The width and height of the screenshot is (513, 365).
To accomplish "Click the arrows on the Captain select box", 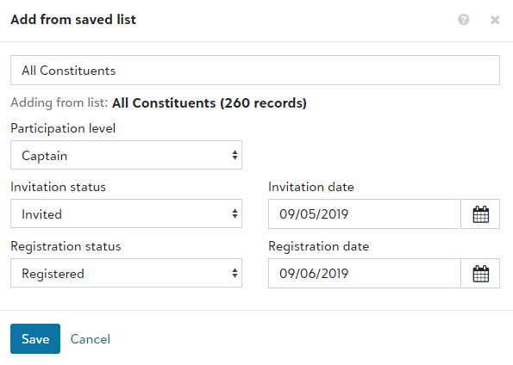I will tap(235, 155).
